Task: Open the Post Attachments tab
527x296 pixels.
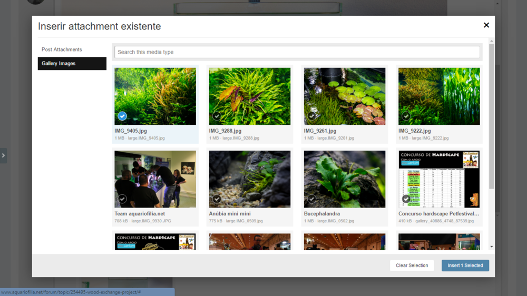Action: 62,50
